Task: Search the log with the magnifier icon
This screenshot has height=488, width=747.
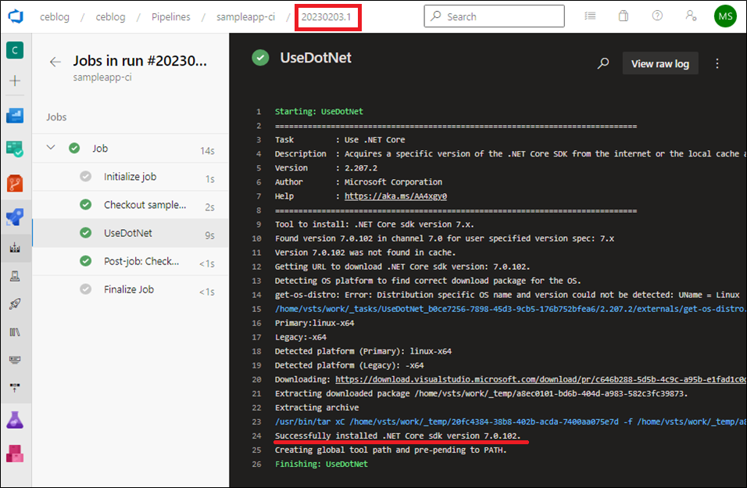Action: [x=603, y=63]
